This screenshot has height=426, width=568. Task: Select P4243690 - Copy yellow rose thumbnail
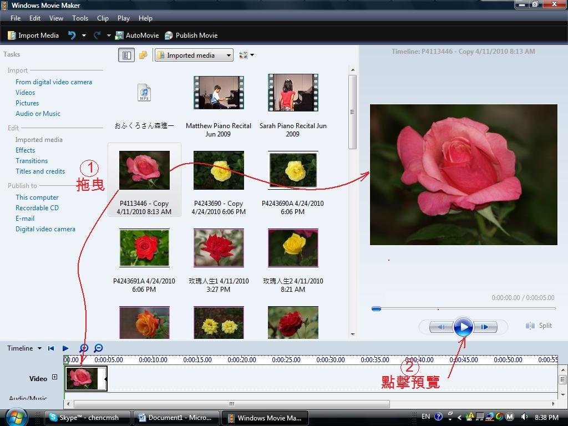219,170
